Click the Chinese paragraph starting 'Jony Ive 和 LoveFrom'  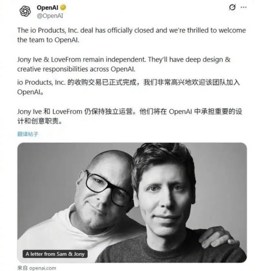click(129, 116)
